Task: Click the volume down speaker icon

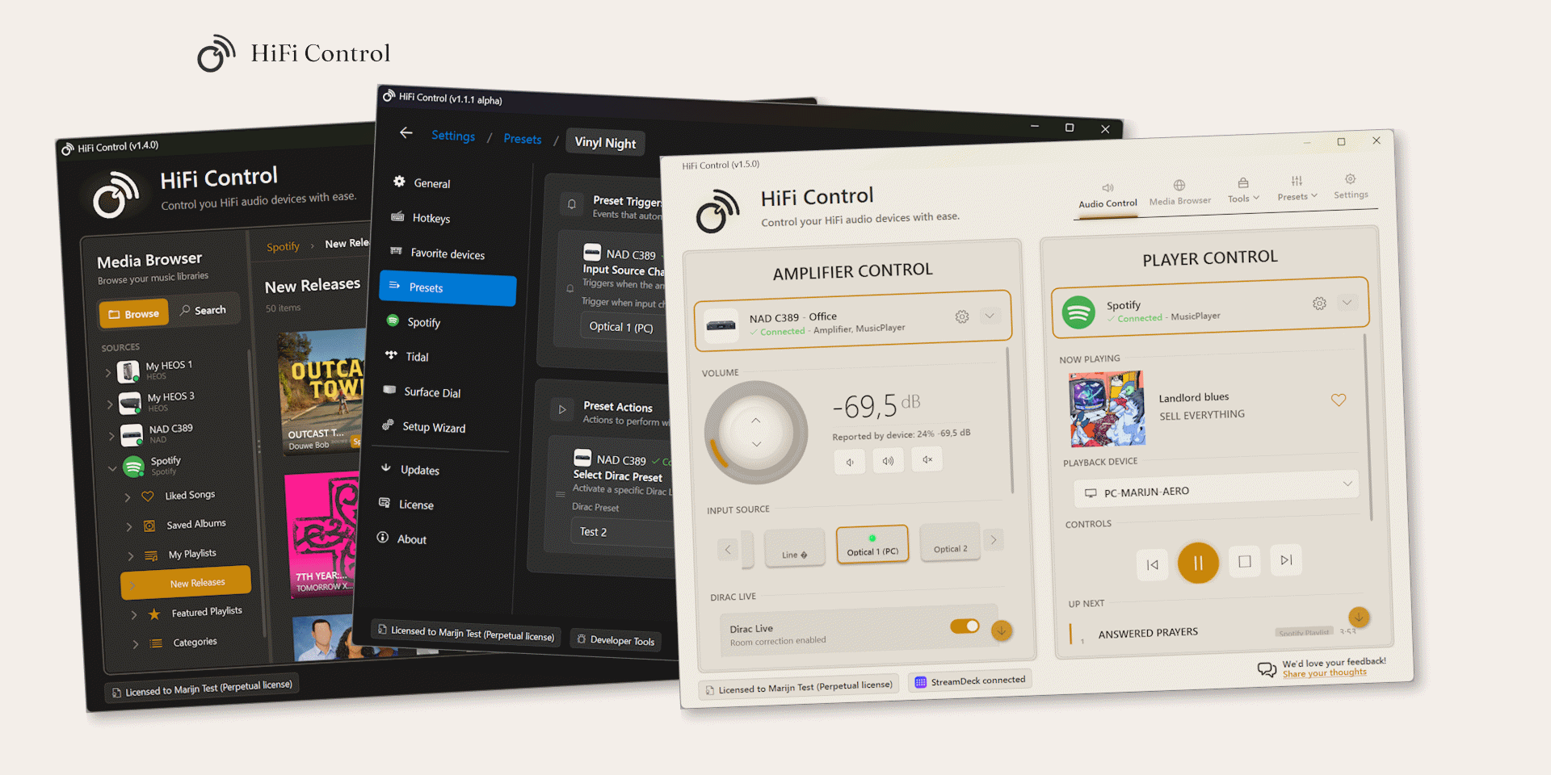Action: (850, 463)
